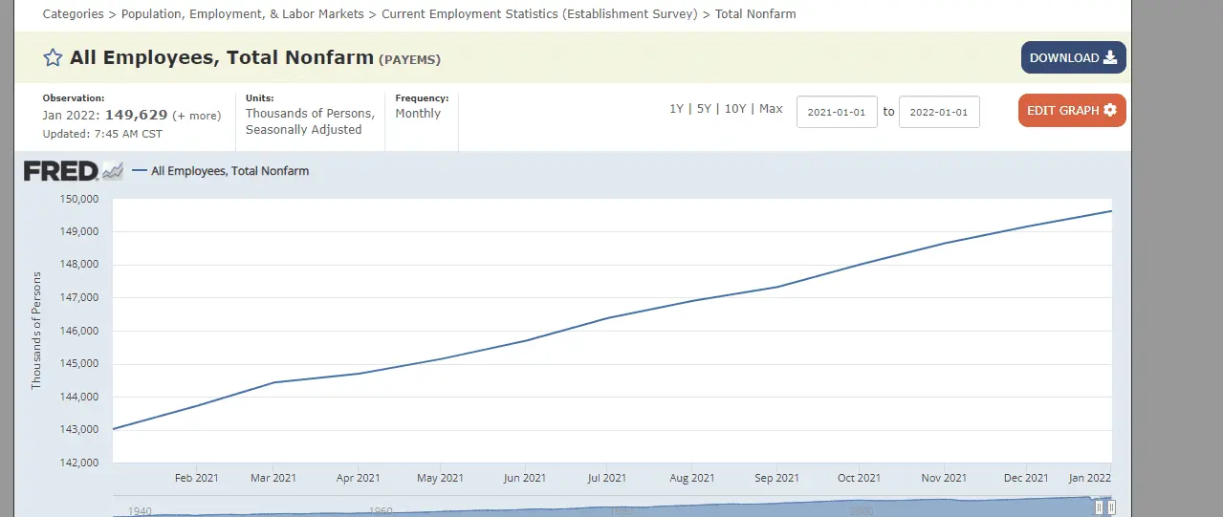Open the Categories breadcrumb link

coord(74,14)
